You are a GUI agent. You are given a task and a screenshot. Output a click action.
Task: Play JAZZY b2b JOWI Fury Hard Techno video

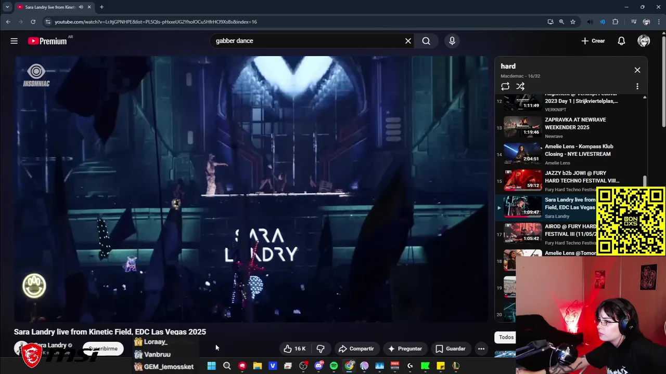(x=570, y=181)
